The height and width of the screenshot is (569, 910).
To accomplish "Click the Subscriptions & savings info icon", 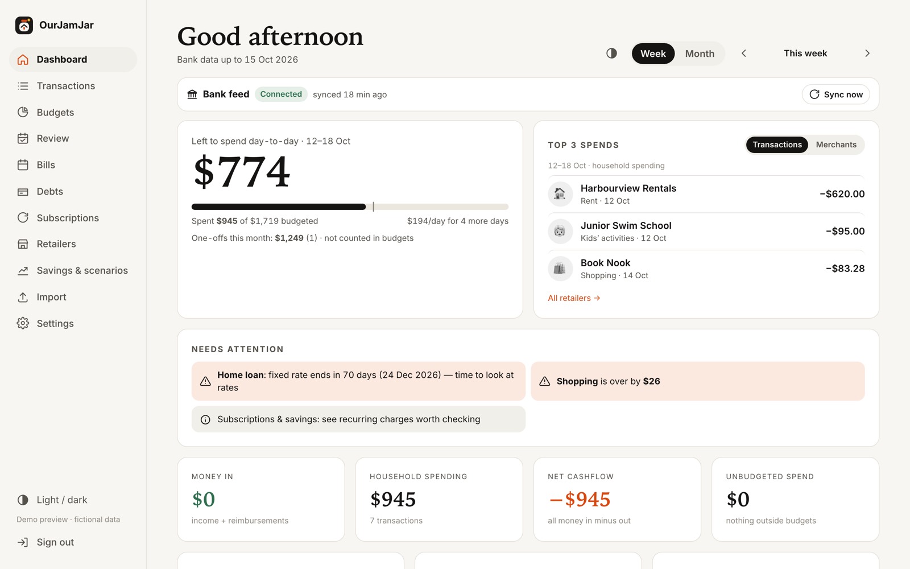I will pyautogui.click(x=205, y=419).
